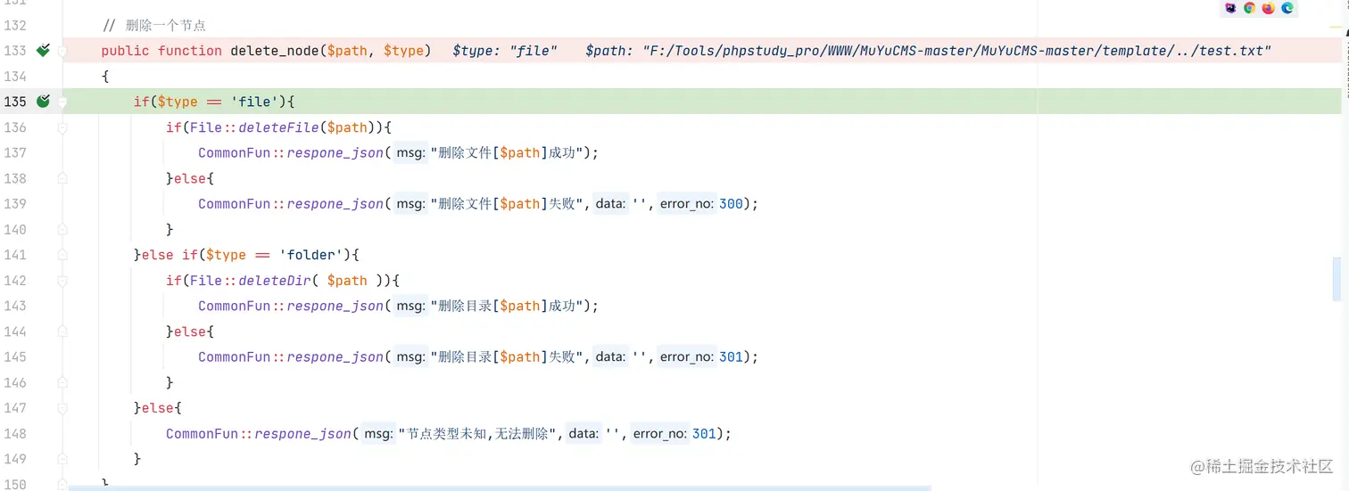Collapse fold marker at line 142 deleteDir block

point(62,281)
